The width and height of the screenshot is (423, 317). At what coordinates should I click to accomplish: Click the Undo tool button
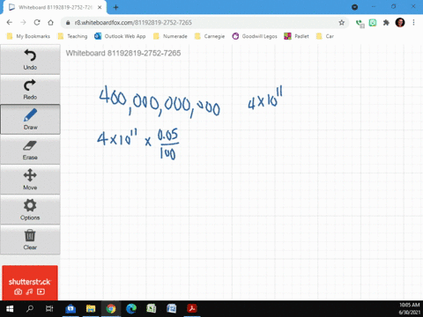pos(30,60)
